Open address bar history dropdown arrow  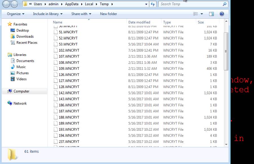[x=146, y=4]
